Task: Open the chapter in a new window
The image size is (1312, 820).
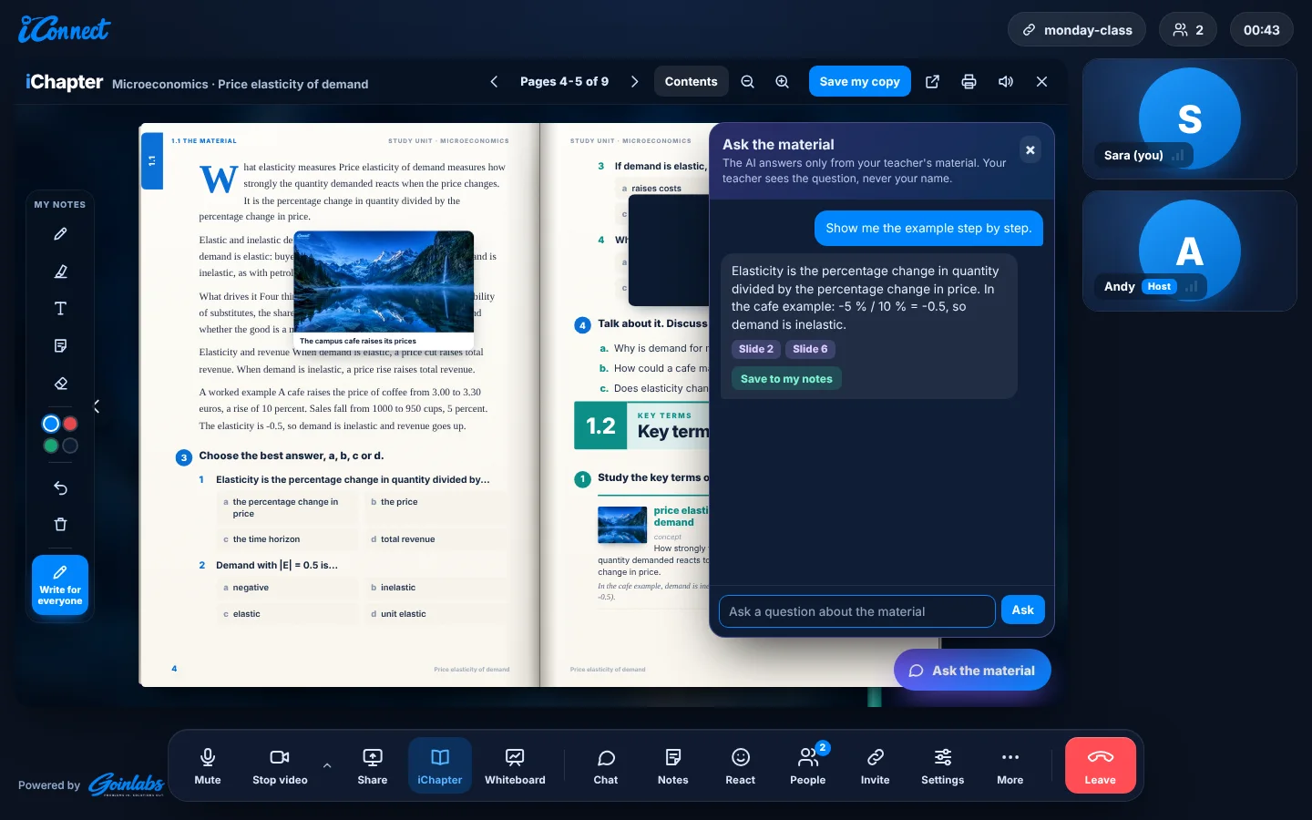Action: (x=932, y=82)
